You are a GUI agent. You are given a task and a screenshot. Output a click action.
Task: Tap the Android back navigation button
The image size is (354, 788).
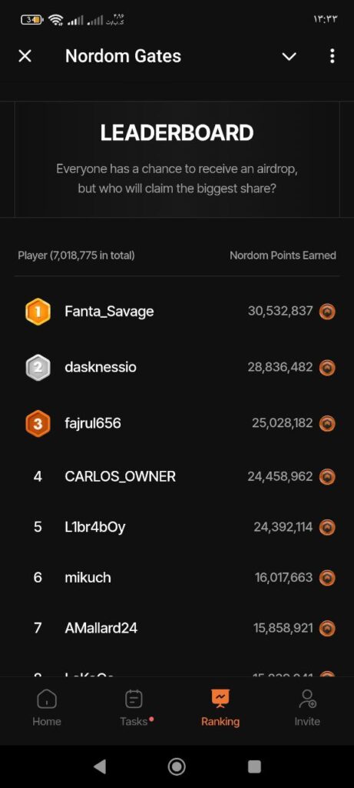coord(100,766)
